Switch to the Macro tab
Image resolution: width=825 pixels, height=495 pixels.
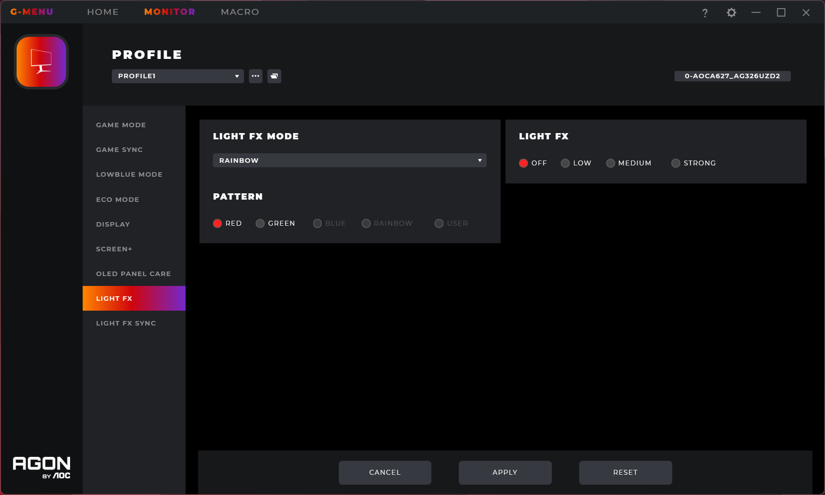point(240,12)
